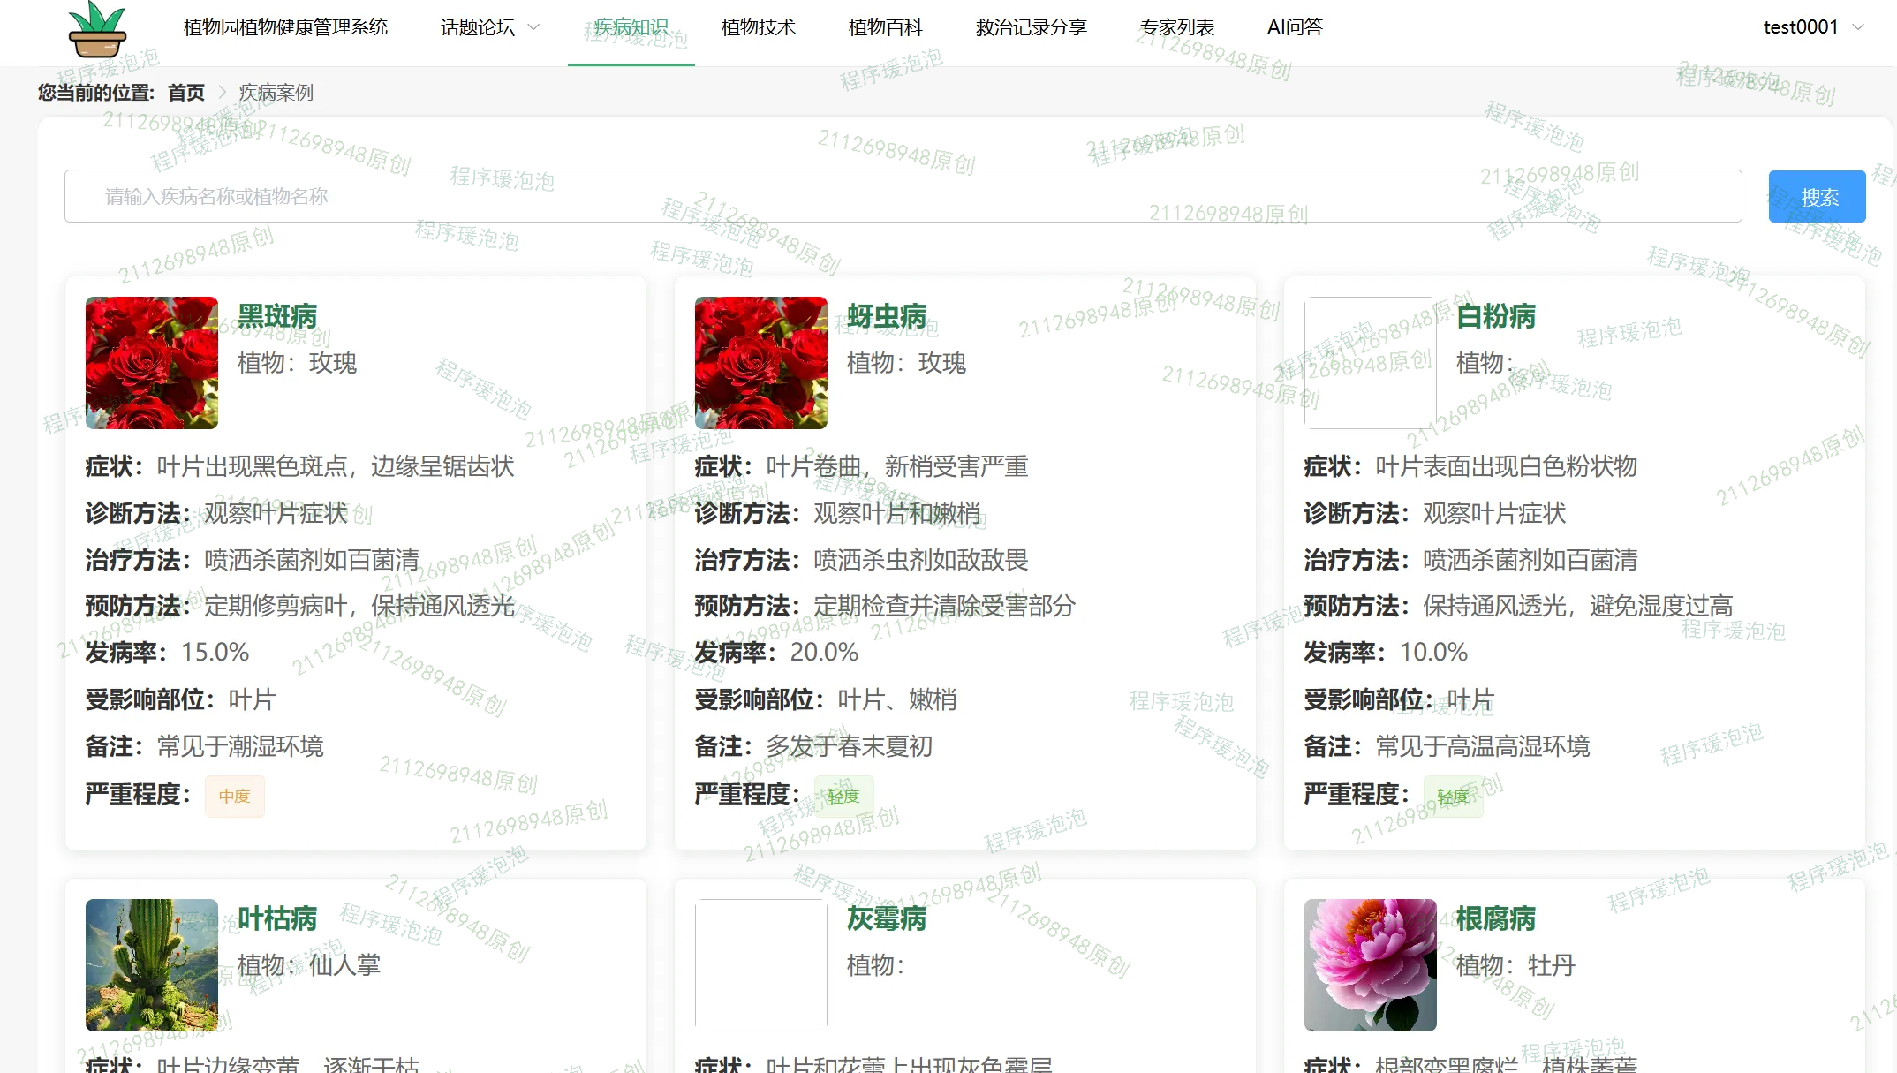Open the 白粉病 disease title
Image resolution: width=1897 pixels, height=1073 pixels.
click(1495, 316)
